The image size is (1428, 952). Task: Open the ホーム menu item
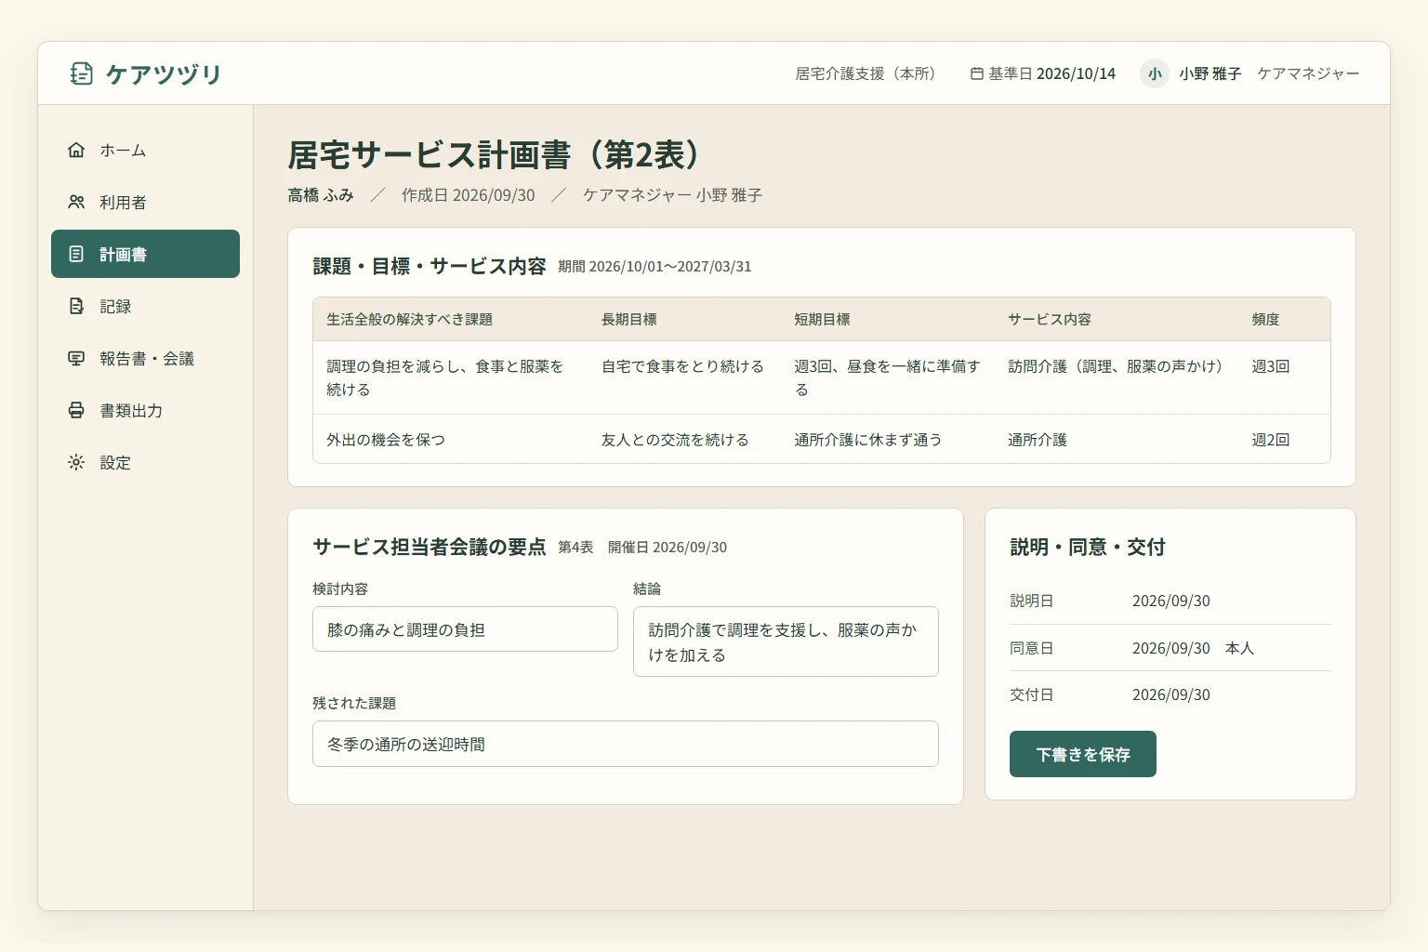[145, 150]
